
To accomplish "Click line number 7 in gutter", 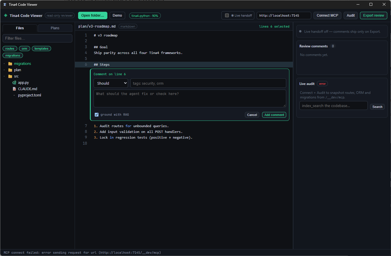I will click(86, 126).
